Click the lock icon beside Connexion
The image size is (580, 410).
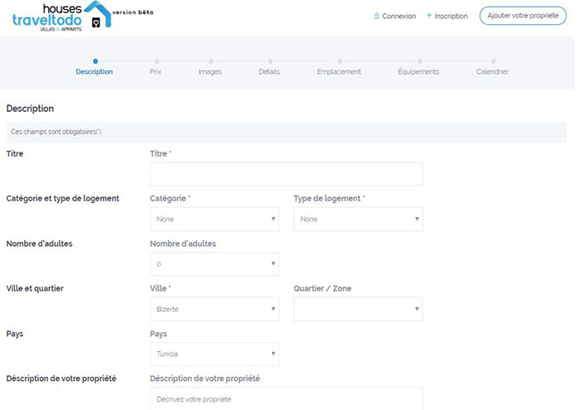point(377,16)
